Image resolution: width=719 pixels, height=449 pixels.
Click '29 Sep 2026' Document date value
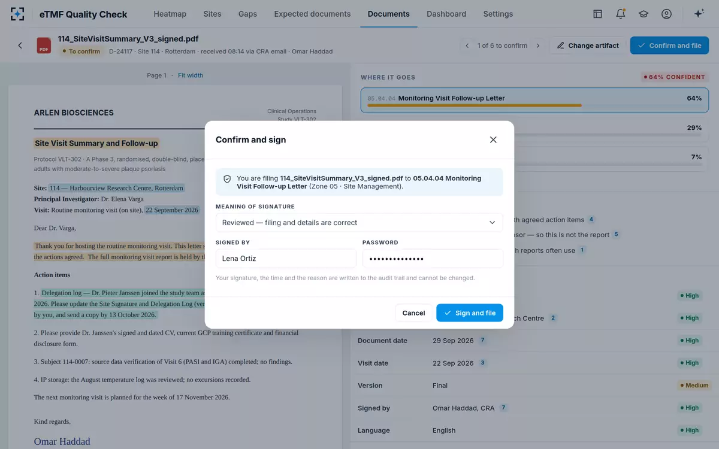[x=453, y=341]
